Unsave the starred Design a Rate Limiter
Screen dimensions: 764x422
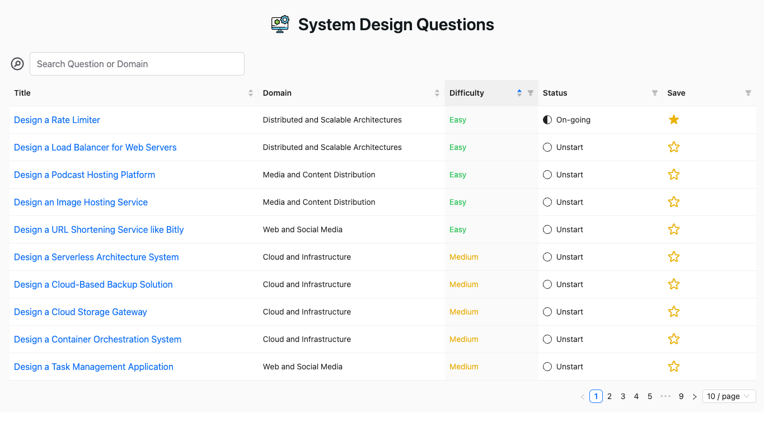click(x=674, y=120)
